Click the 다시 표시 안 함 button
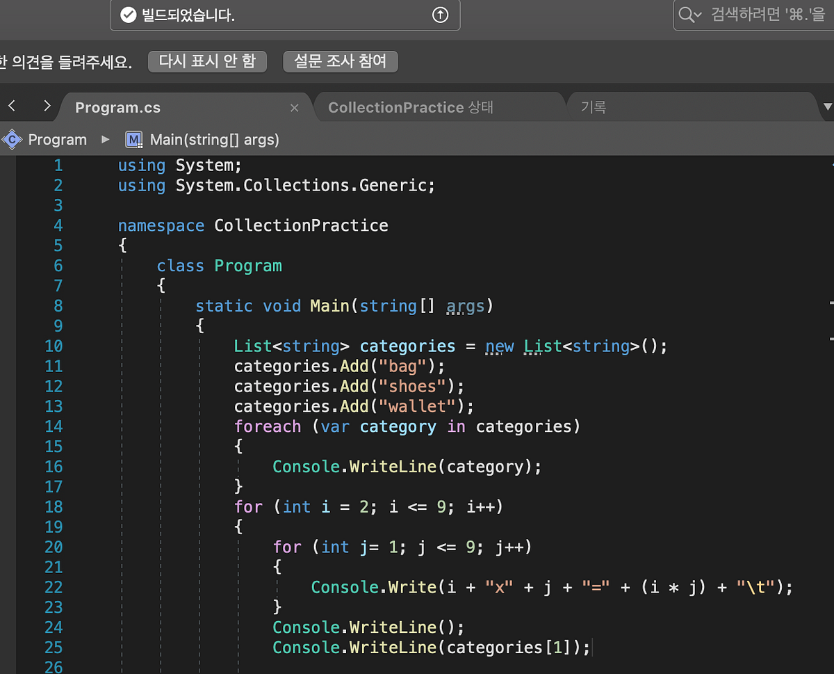 click(207, 61)
